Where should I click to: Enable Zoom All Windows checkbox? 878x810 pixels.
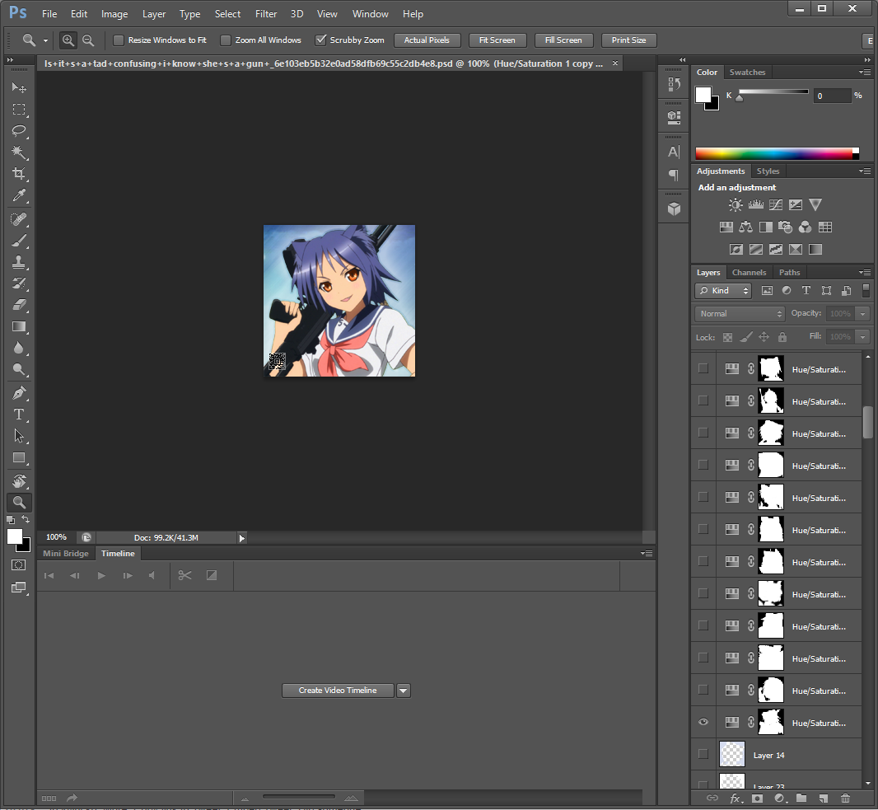pos(225,40)
